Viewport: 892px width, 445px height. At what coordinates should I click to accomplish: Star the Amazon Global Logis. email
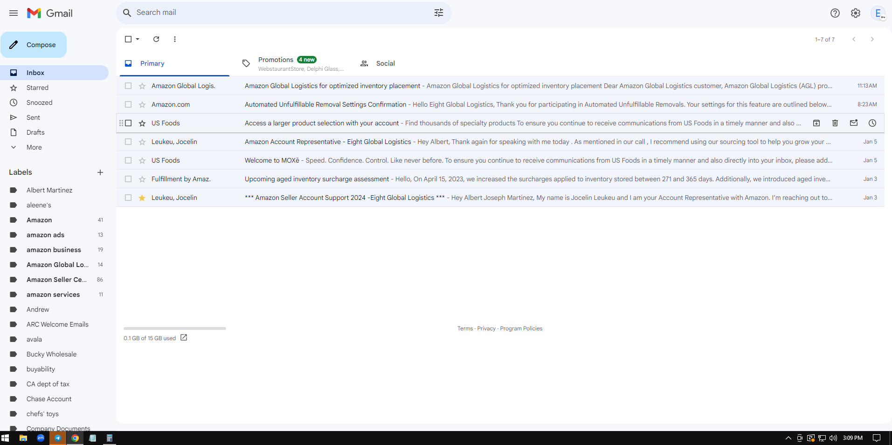point(142,86)
